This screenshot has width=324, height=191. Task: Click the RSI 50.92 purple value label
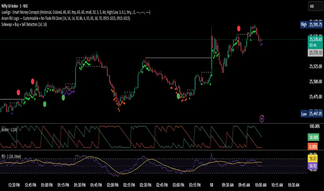pos(313,166)
